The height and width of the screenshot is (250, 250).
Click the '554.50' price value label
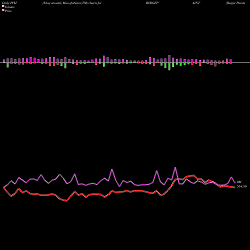tap(241, 186)
